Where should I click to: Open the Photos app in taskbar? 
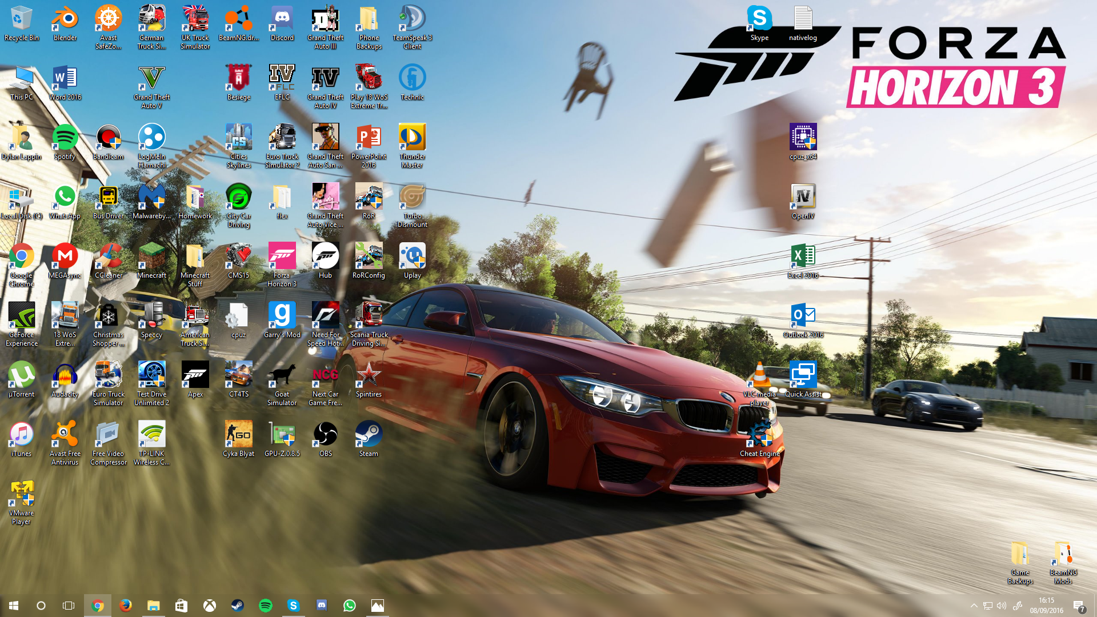tap(378, 606)
